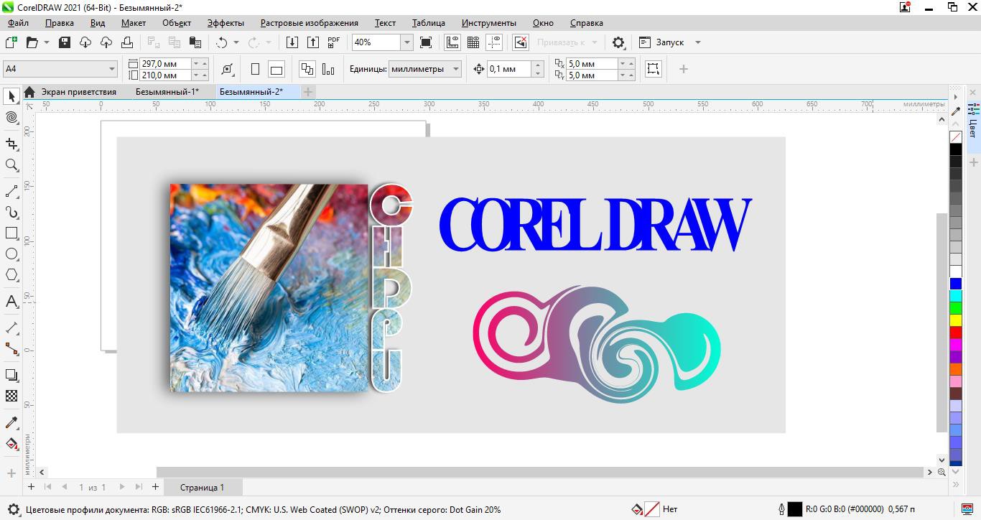Image resolution: width=981 pixels, height=520 pixels.
Task: Expand the Запуск launcher dropdown arrow
Action: (697, 42)
